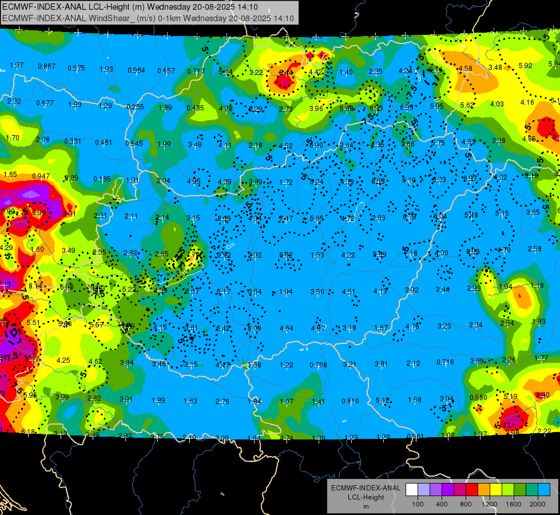
Task: Select the grid value 3.94
Action: point(446,398)
